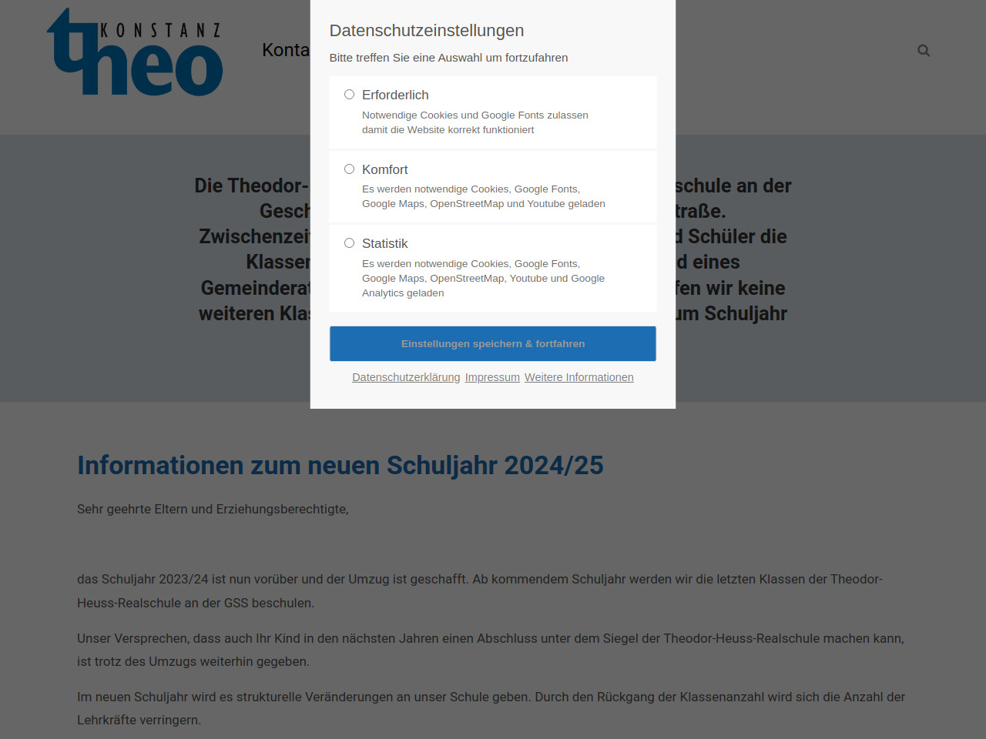The height and width of the screenshot is (739, 986).
Task: Open the Datenschutzerklärung link
Action: 406,377
